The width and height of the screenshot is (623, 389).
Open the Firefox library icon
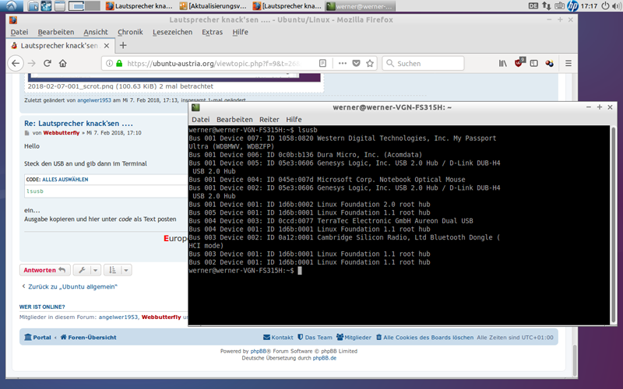point(503,64)
